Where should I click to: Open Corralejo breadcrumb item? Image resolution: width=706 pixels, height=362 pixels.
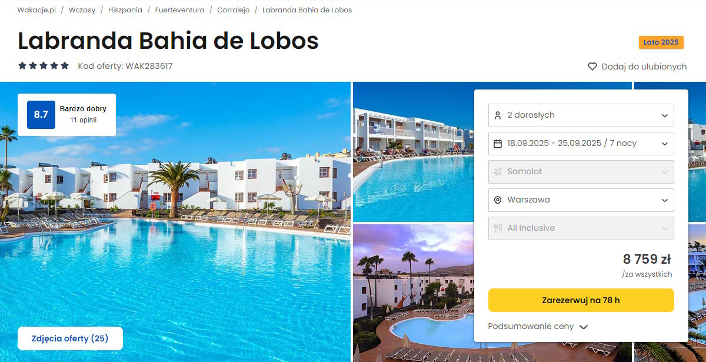click(x=234, y=10)
